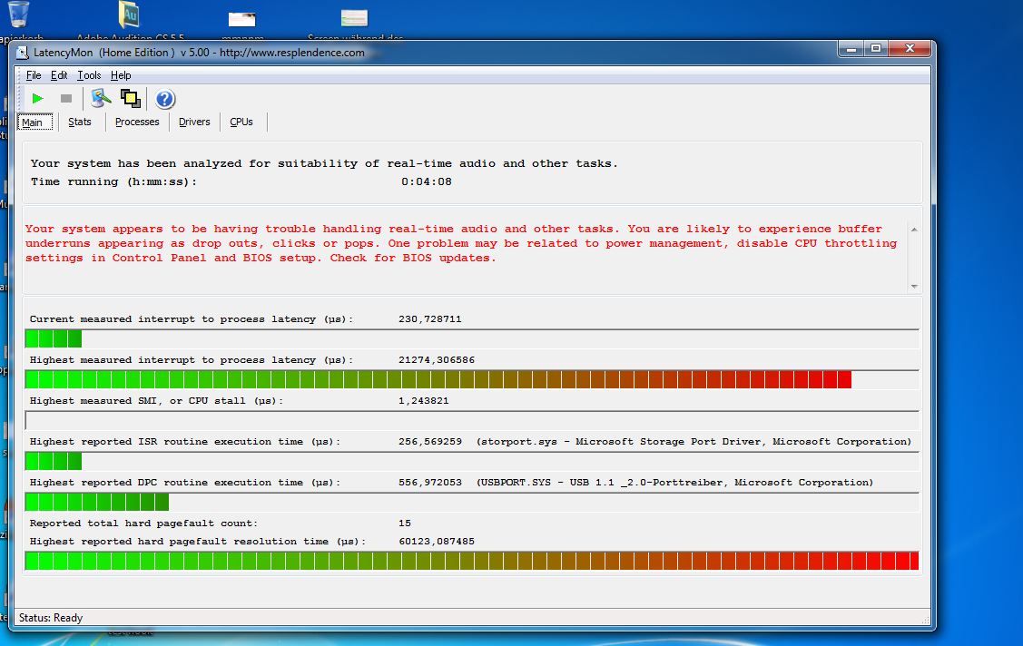Click the DPC routine execution time bar
Screen dimensions: 1023x646
coord(472,502)
